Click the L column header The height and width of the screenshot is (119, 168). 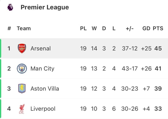coord(114,28)
